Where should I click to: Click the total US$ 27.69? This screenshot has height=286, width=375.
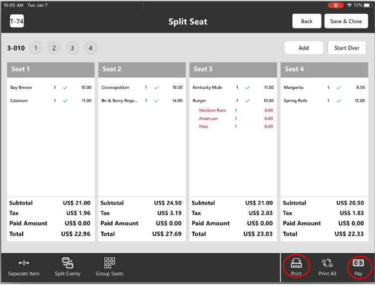[167, 234]
